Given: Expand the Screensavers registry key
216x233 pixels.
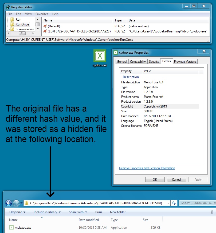Looking at the screenshot, I should (8, 29).
